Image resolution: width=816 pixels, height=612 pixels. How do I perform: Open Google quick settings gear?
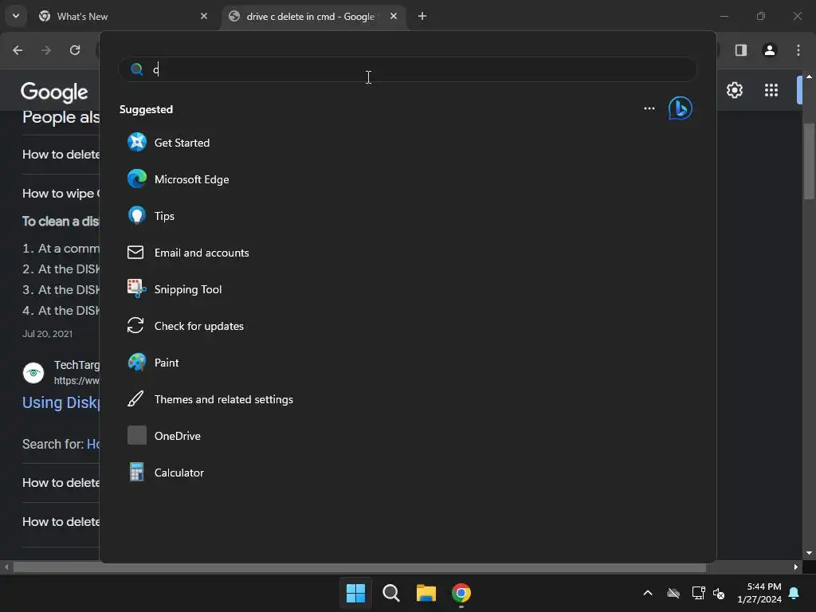[734, 90]
